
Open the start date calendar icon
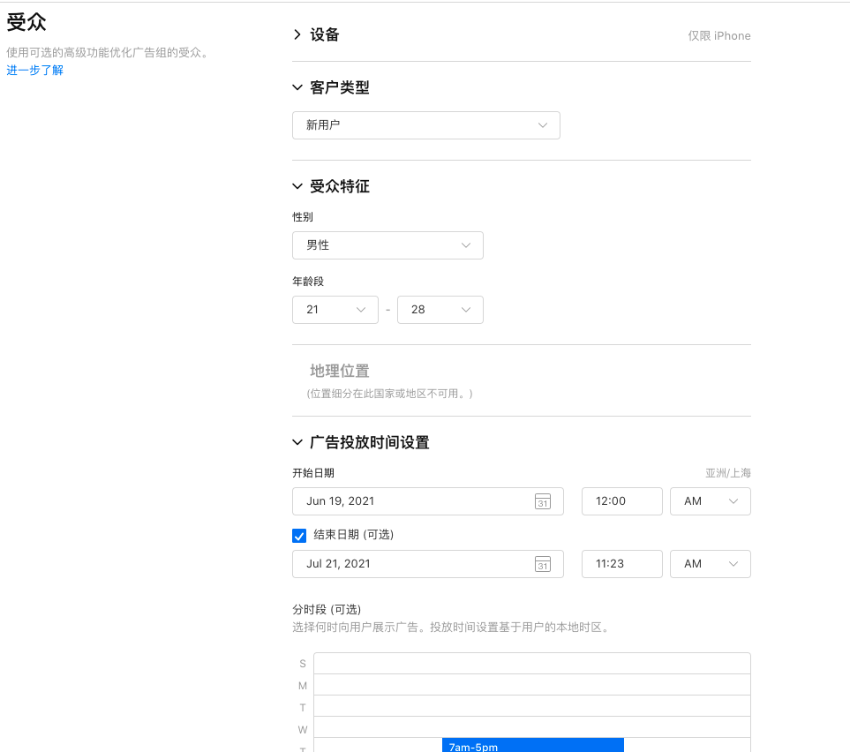click(x=543, y=501)
